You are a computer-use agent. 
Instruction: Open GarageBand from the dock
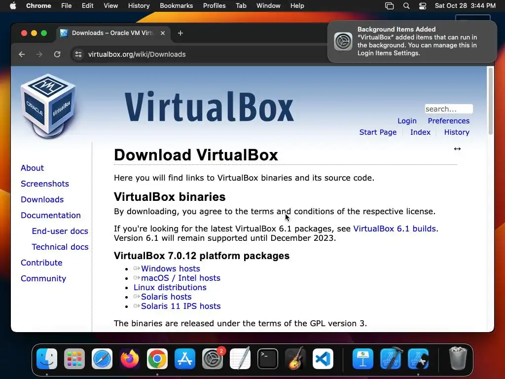click(295, 359)
